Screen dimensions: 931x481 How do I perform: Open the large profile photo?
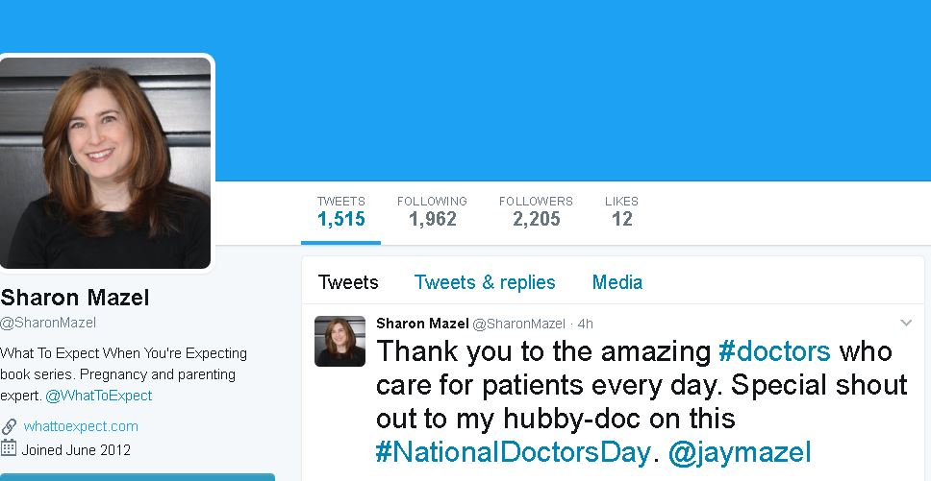105,163
